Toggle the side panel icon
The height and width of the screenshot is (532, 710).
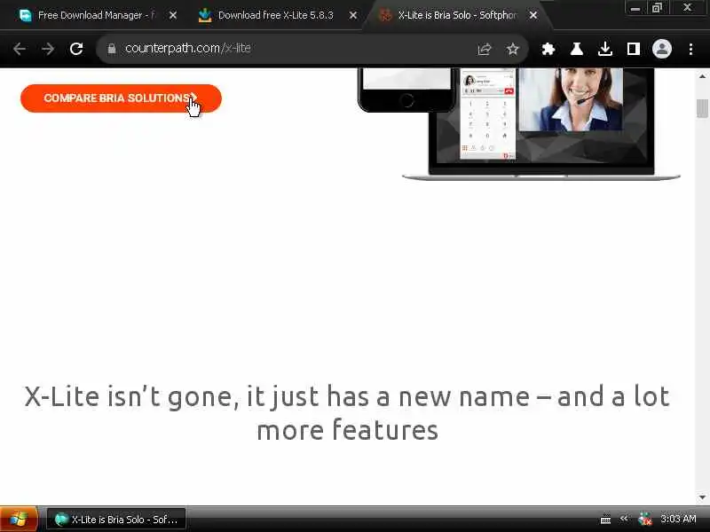(x=633, y=49)
